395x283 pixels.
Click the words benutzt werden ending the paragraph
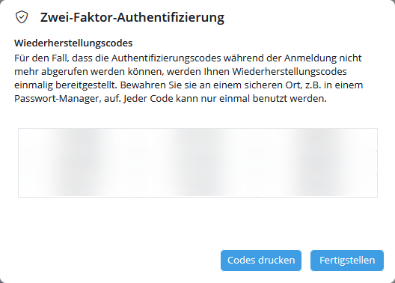point(290,98)
